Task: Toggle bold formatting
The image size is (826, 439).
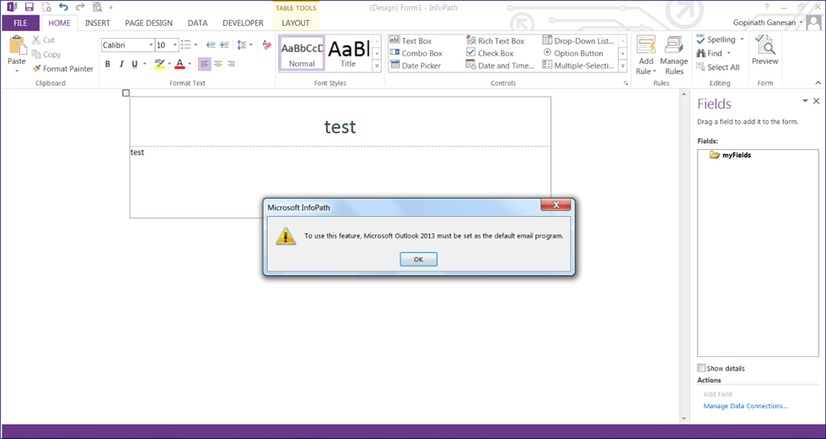Action: 107,64
